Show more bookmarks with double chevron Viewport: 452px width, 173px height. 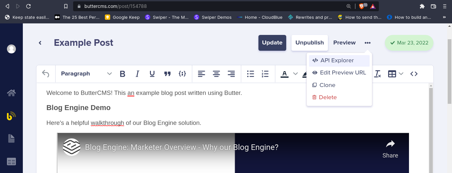click(x=444, y=17)
